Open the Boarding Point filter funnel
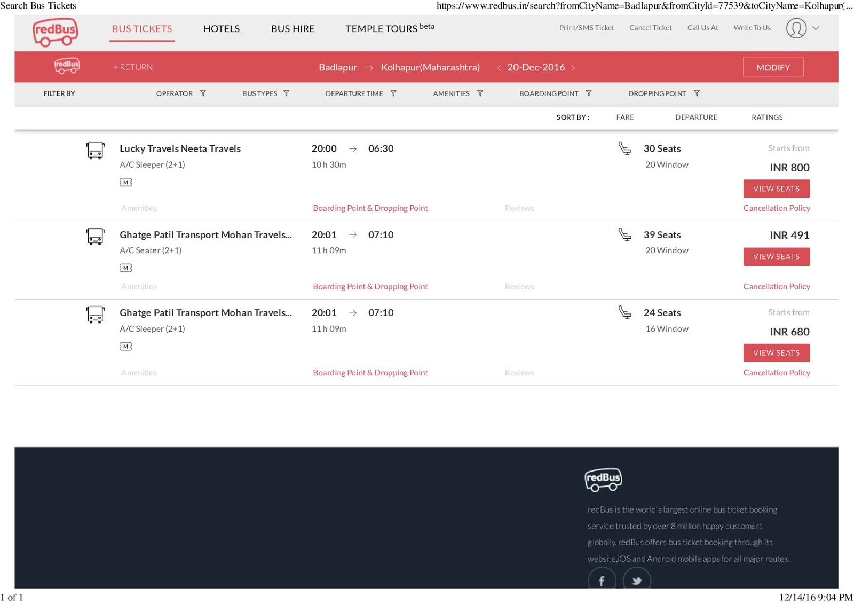854x604 pixels. tap(589, 93)
